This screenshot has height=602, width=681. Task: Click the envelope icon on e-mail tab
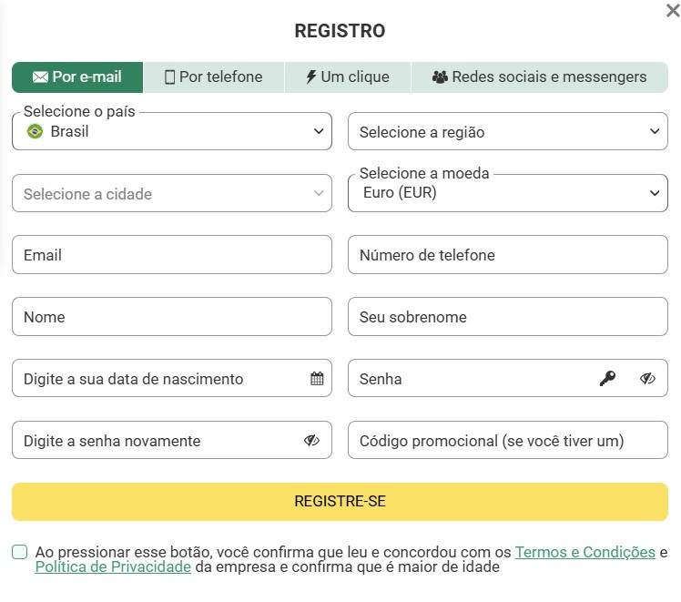click(x=40, y=77)
